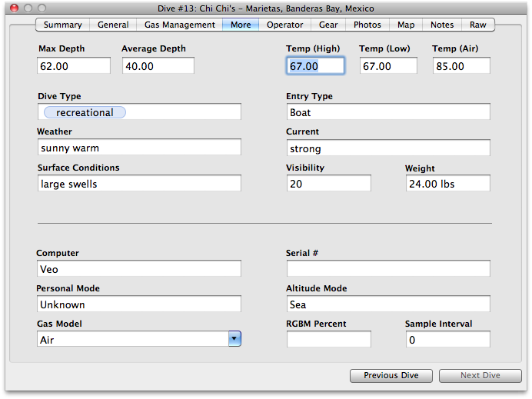532x399 pixels.
Task: Click the empty Serial # field
Action: coord(388,269)
